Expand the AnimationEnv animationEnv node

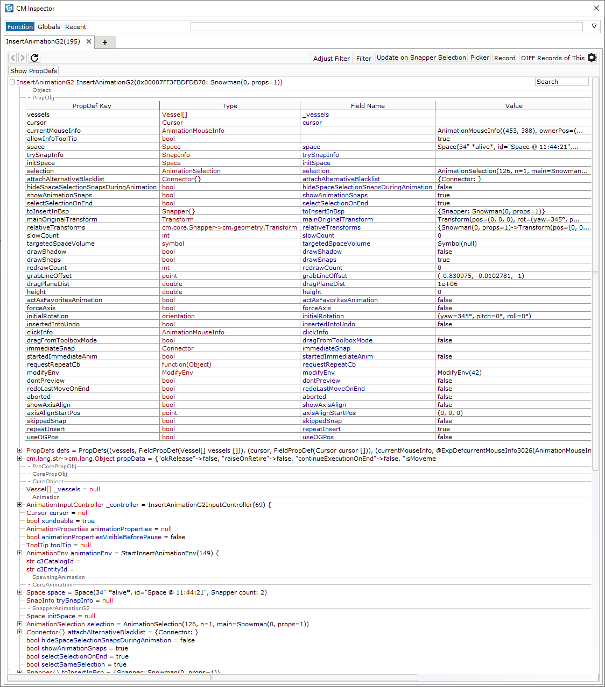pos(19,553)
